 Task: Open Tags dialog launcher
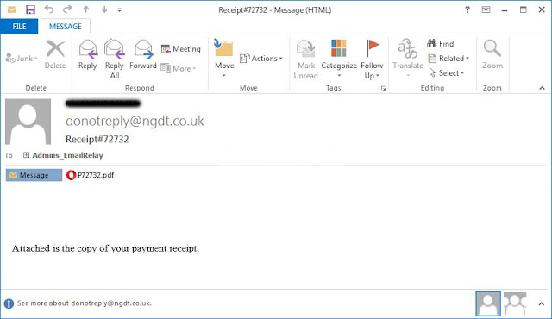pyautogui.click(x=383, y=88)
